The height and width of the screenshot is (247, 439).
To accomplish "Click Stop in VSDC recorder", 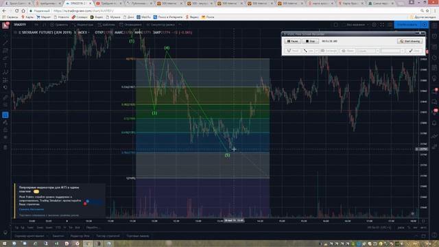I will 310,41.
